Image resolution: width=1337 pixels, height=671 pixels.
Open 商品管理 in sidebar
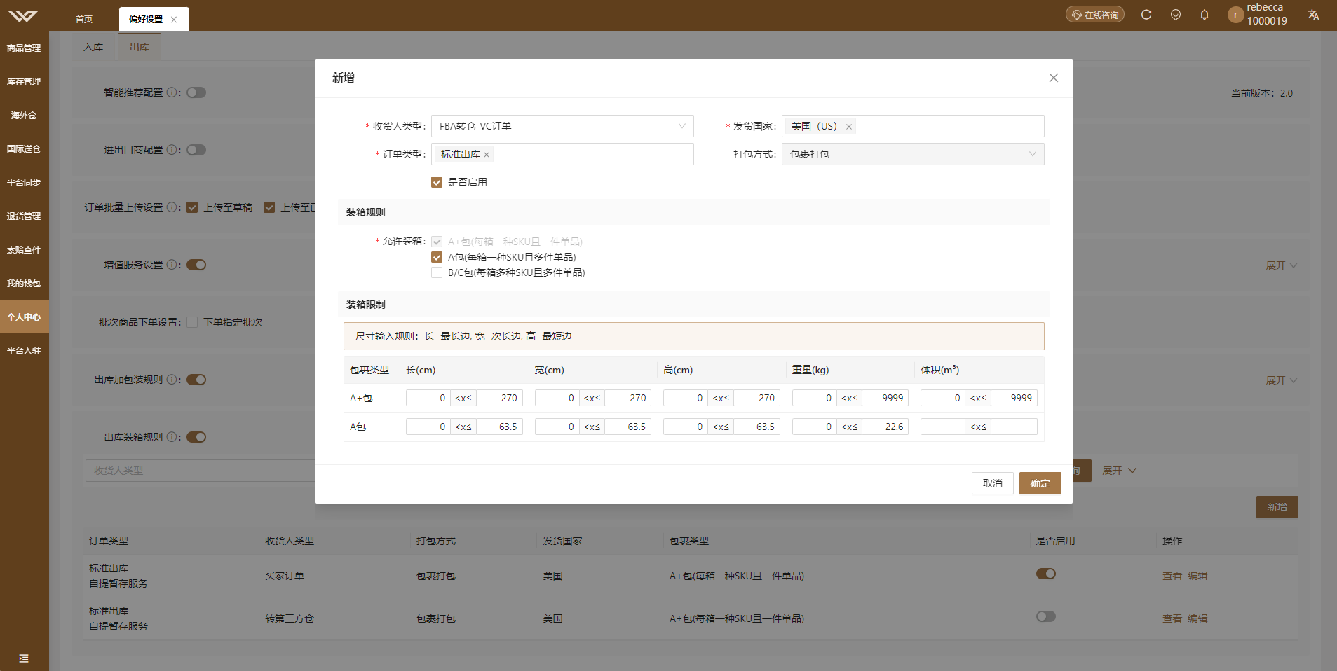pos(24,48)
